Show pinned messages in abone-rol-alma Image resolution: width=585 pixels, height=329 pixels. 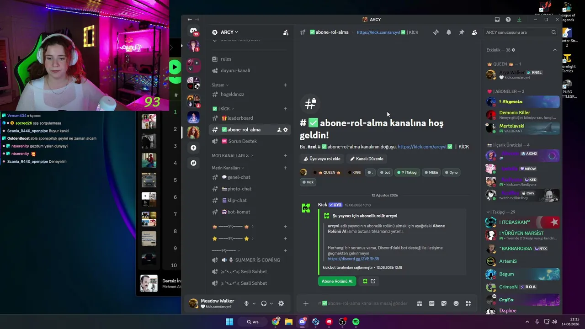click(462, 32)
